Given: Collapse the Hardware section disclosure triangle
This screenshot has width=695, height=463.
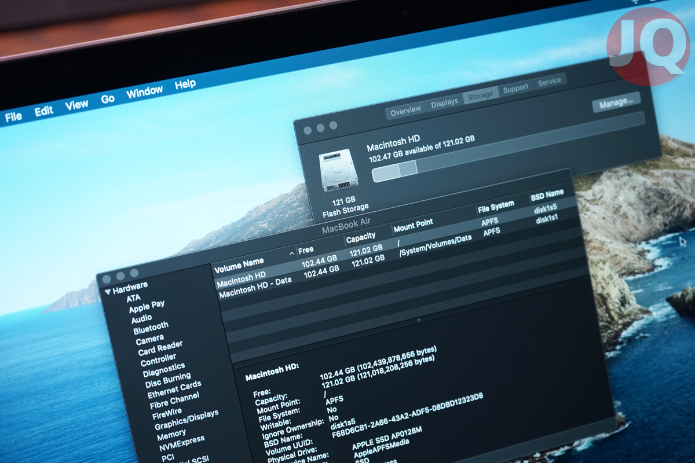Looking at the screenshot, I should tap(107, 291).
